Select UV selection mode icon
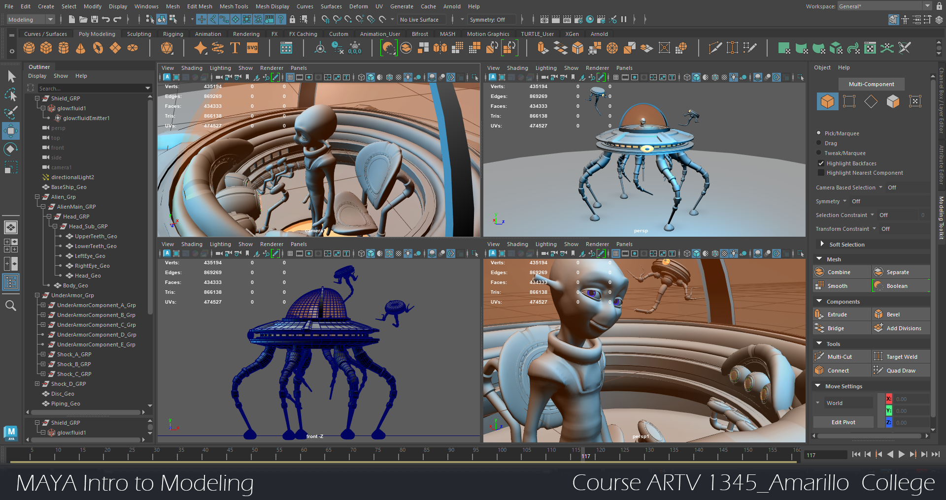 click(x=915, y=101)
